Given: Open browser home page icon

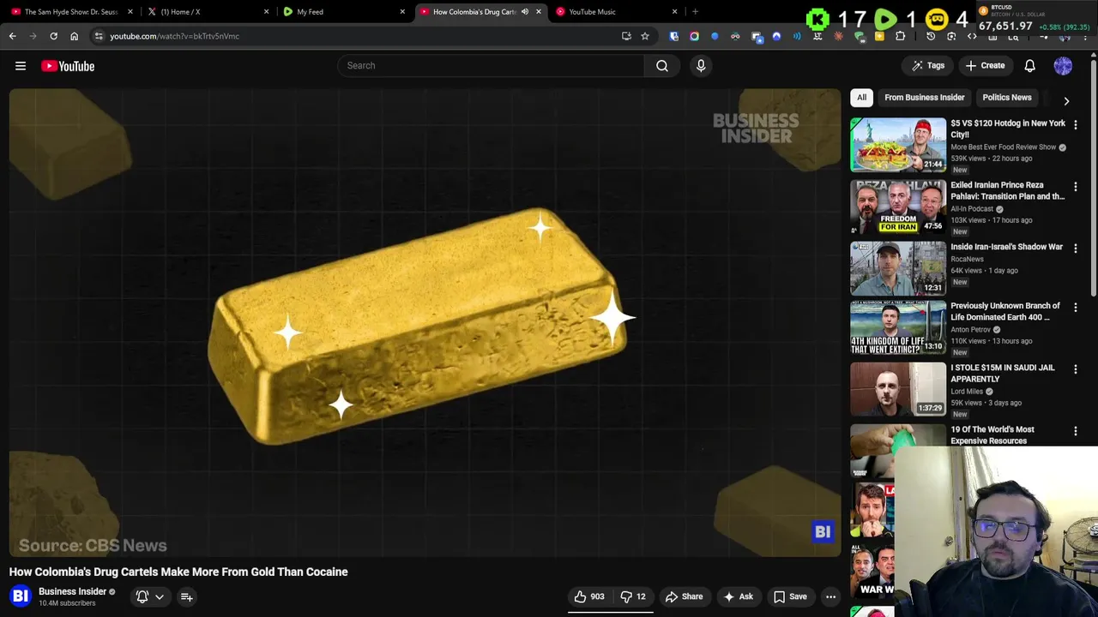Looking at the screenshot, I should point(74,36).
